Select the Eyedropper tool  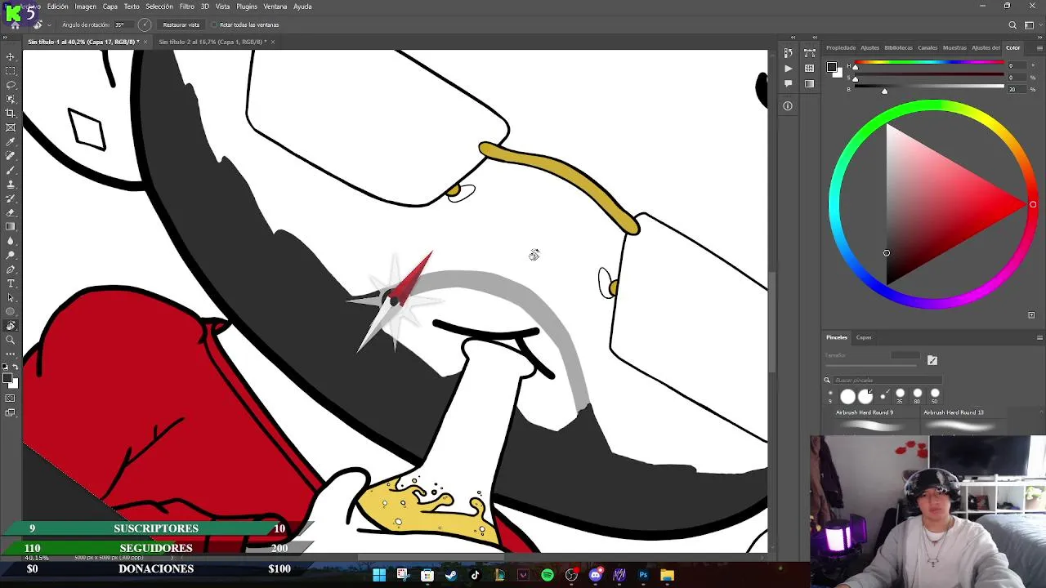(11, 142)
